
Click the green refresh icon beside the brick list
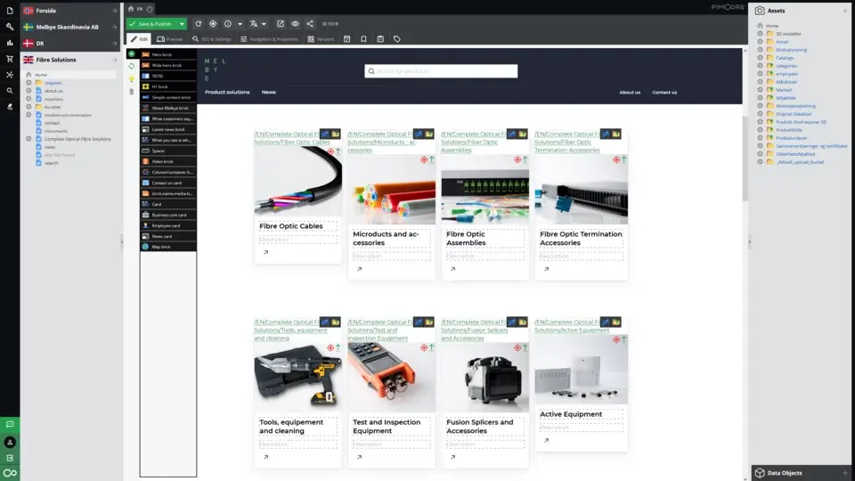132,66
